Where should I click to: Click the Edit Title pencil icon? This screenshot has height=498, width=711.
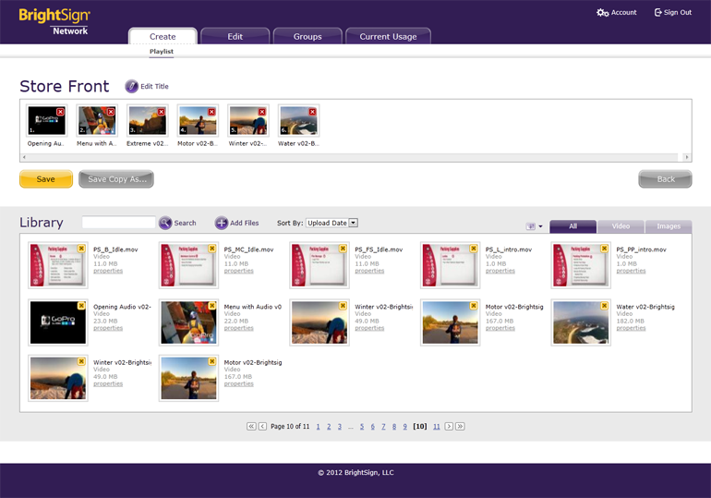pyautogui.click(x=132, y=86)
